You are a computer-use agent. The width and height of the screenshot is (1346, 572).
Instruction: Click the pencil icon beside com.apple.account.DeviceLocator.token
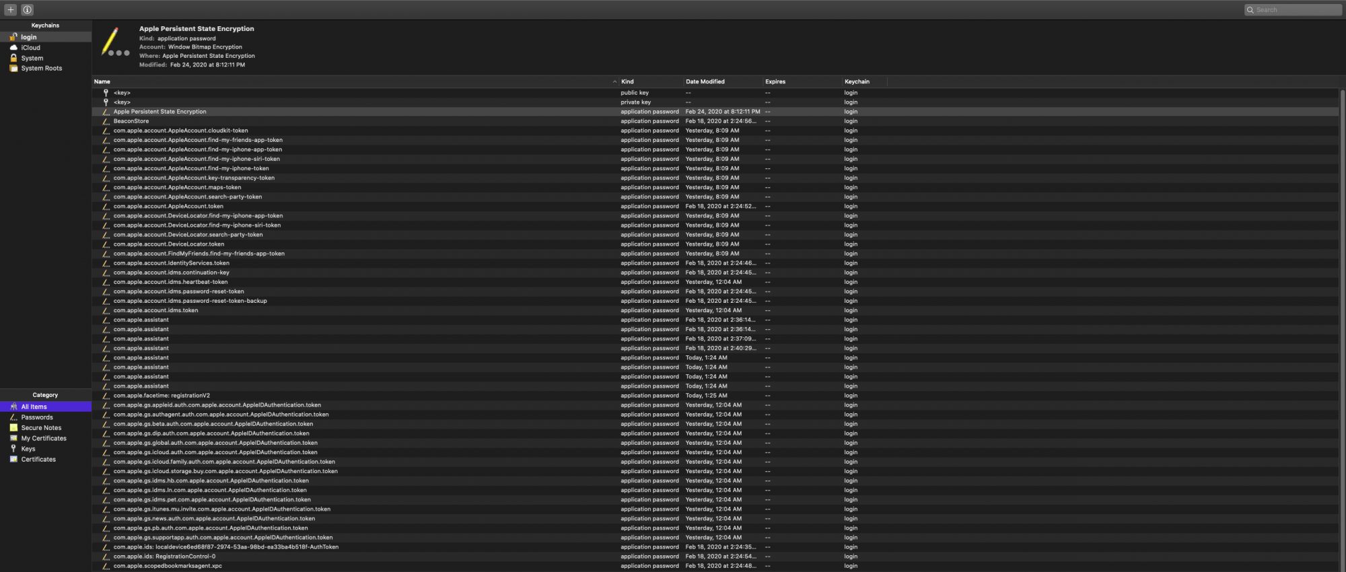106,244
